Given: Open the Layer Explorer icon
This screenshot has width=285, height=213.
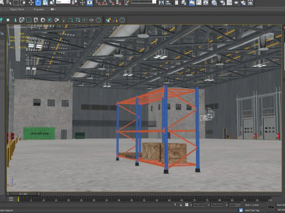Looking at the screenshot, I should [x=183, y=2].
